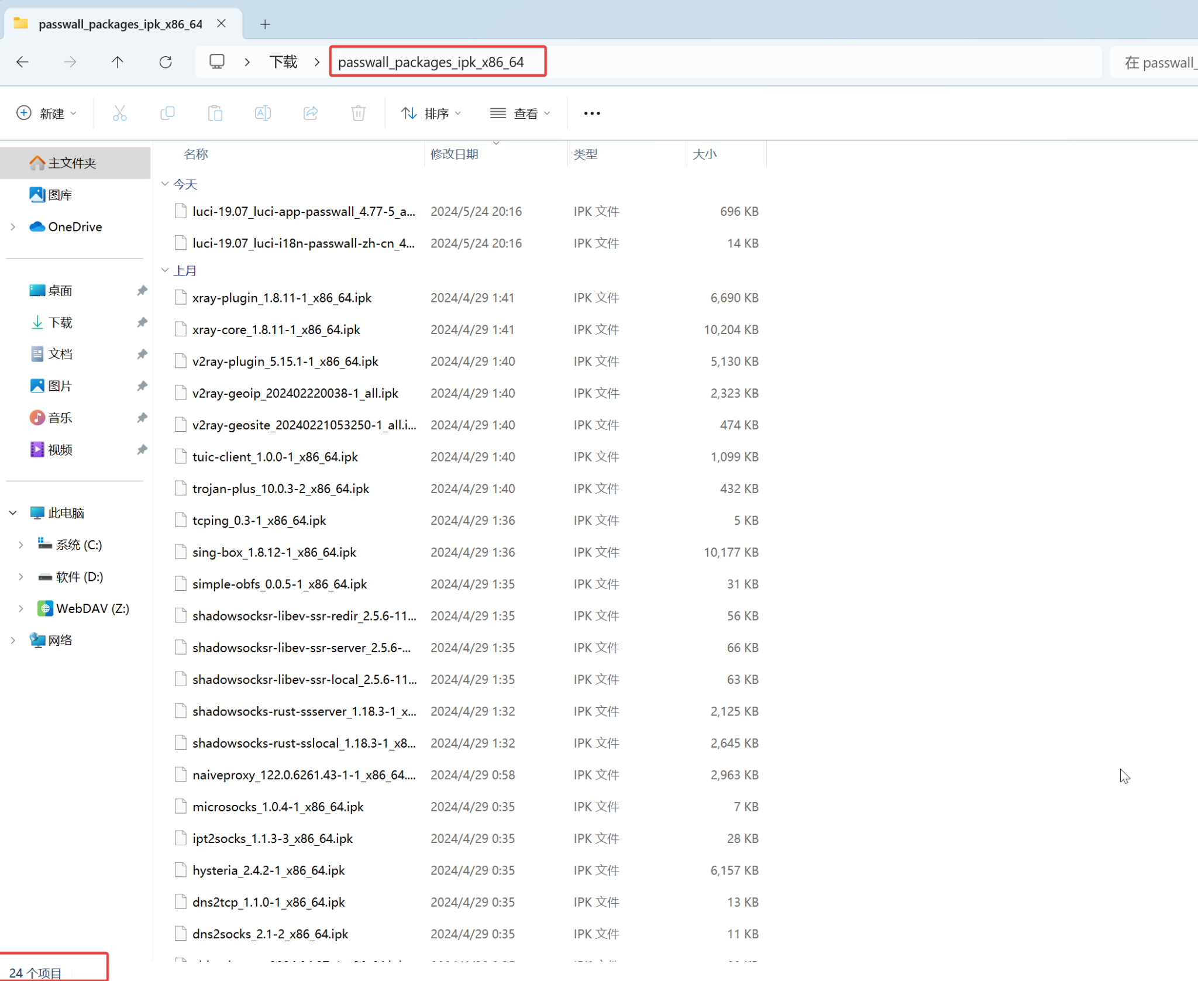The image size is (1198, 981).
Task: Click the Rename icon in toolbar
Action: [263, 113]
